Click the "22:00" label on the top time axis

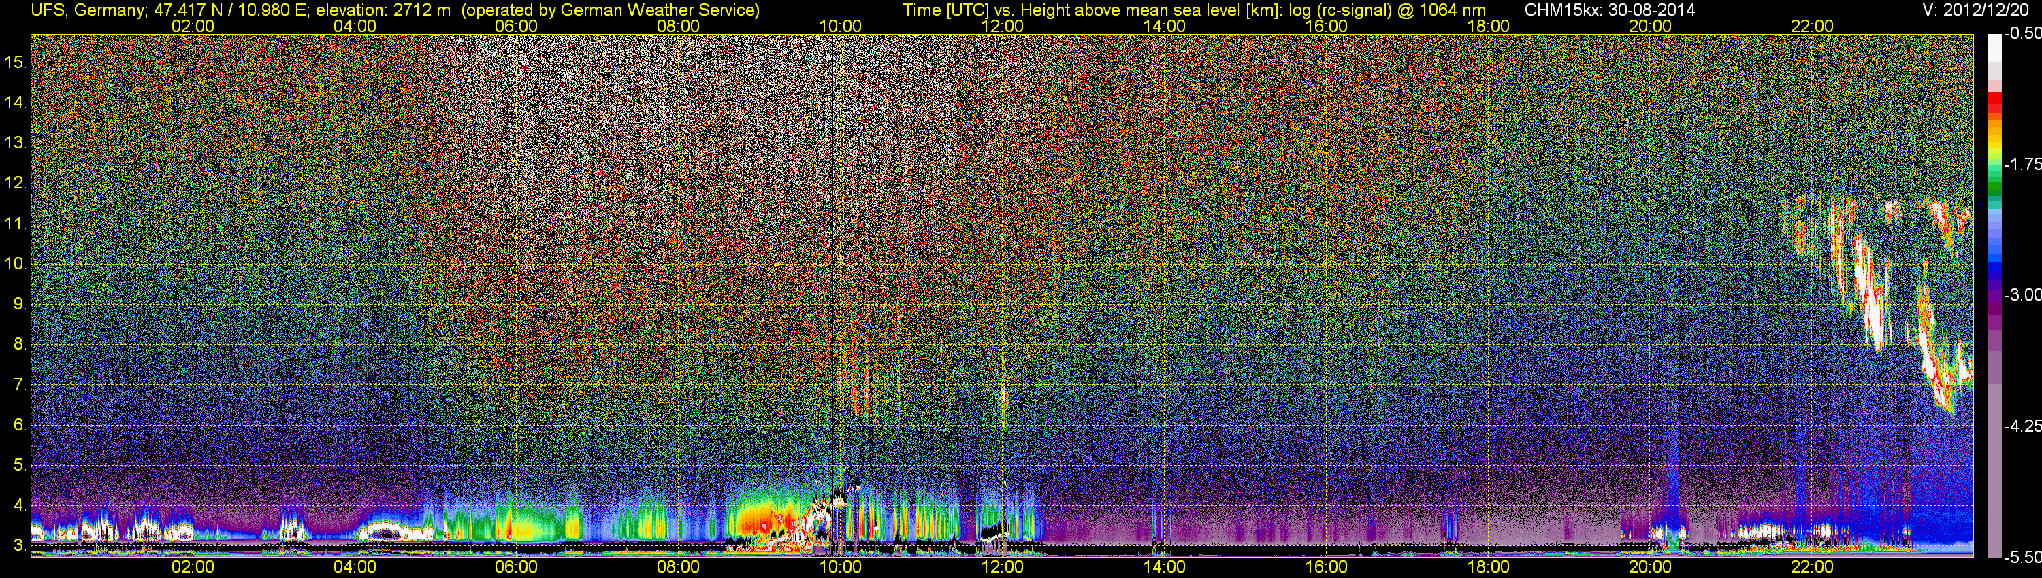pyautogui.click(x=1812, y=26)
